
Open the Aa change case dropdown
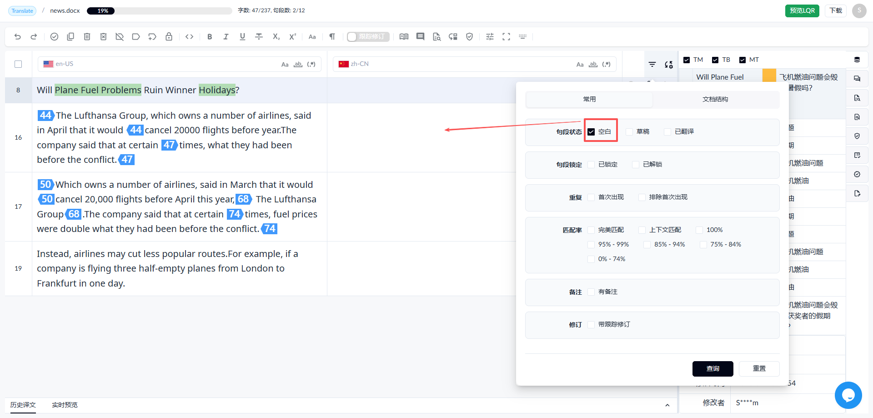312,37
